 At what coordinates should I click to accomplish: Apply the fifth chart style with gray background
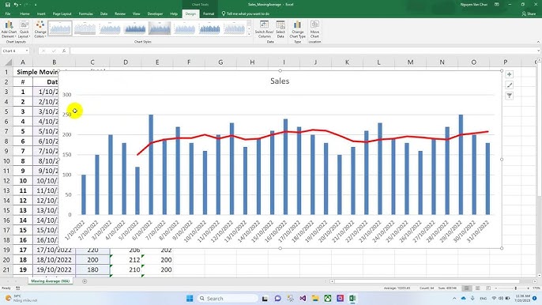pos(160,28)
